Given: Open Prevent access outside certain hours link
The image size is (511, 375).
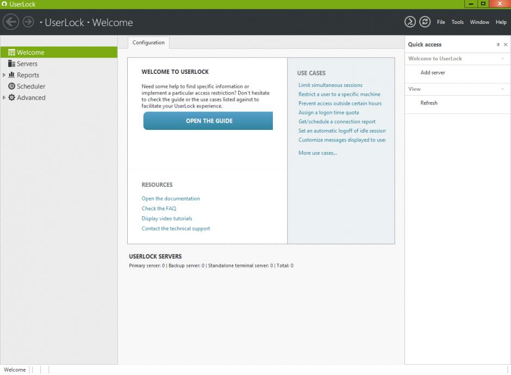Looking at the screenshot, I should pos(340,103).
